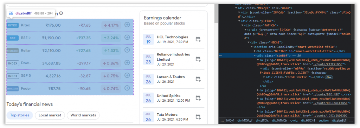Collapse the div class fAThCb node
Screen dimensions: 360x128
(243, 25)
